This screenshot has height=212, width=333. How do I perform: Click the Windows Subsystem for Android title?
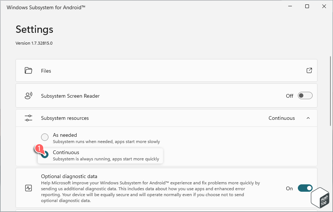pyautogui.click(x=46, y=7)
